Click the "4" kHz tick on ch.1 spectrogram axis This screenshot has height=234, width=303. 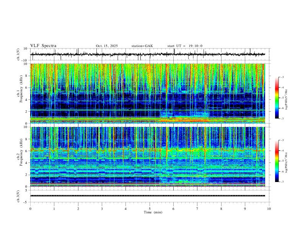pos(27,100)
